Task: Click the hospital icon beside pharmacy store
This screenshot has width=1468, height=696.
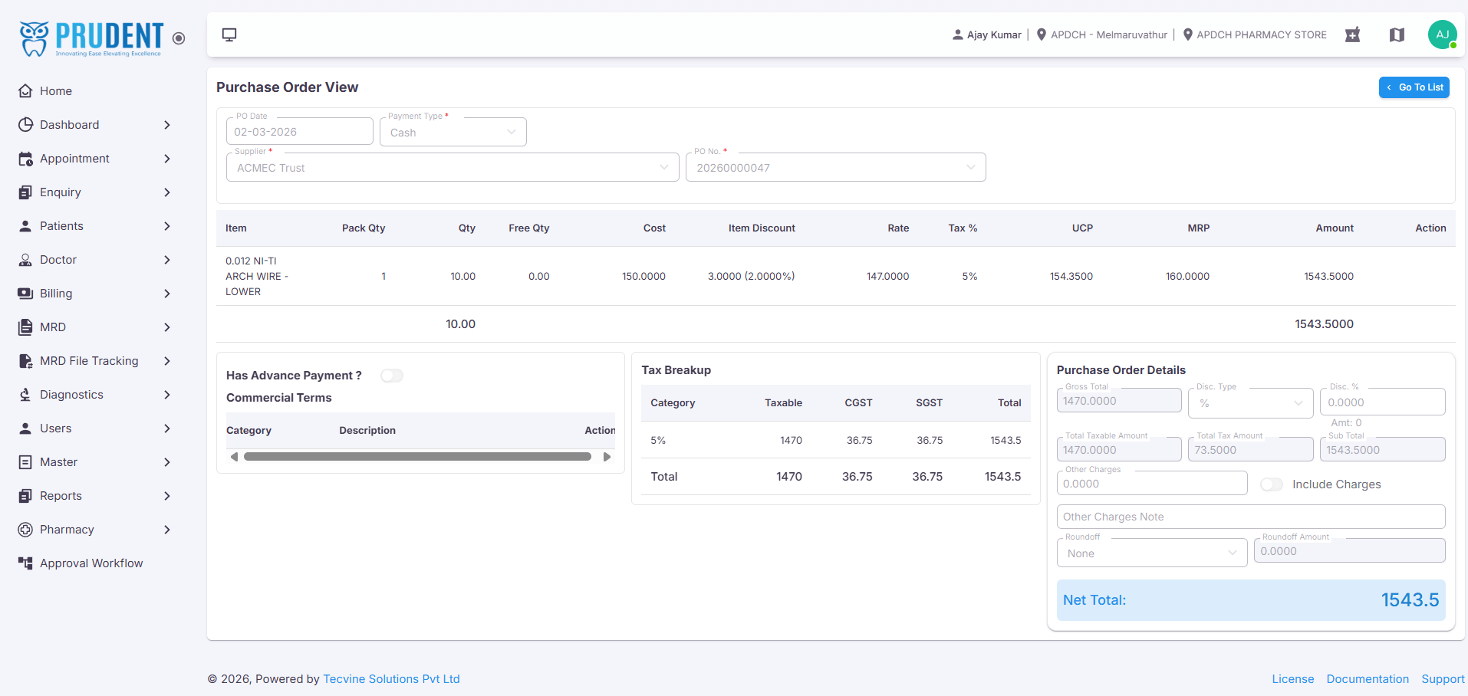Action: click(1352, 34)
